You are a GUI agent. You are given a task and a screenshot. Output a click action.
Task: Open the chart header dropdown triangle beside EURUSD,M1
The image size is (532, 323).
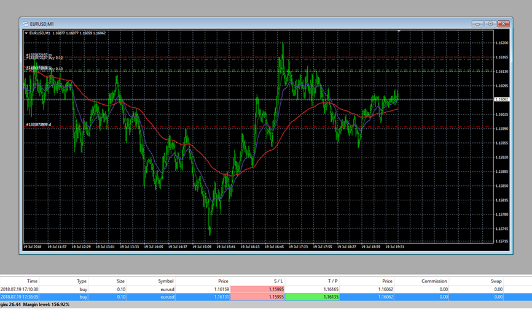click(x=26, y=33)
